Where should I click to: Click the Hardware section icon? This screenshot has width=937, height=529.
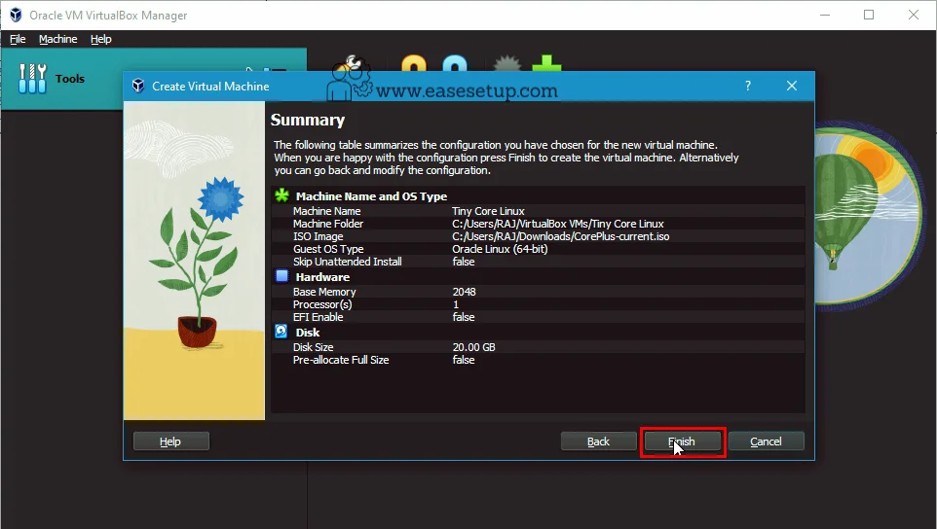coord(281,276)
